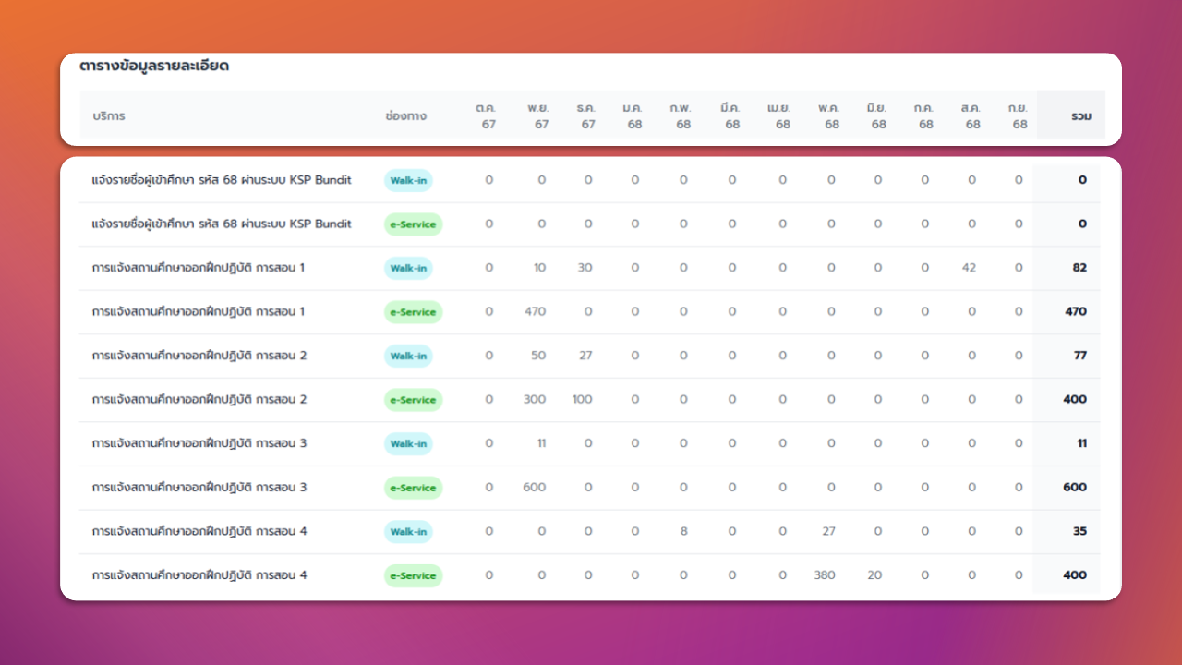Click the ตารางข้อมูลรายละเอียด table title
Screen dimensions: 1182x665
click(x=154, y=66)
